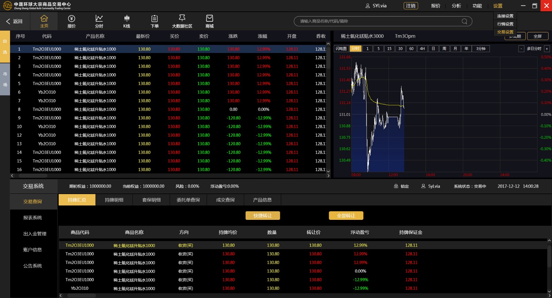Open the 设置 settings menu
The image size is (552, 298).
[498, 6]
